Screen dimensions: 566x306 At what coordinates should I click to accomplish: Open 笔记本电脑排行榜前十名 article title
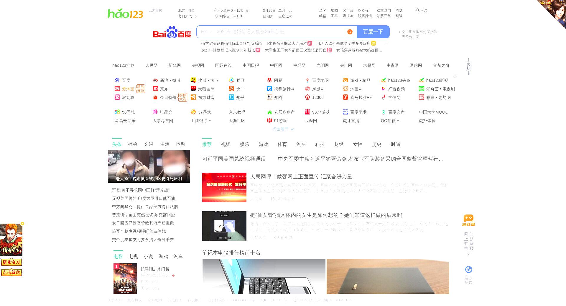[231, 253]
